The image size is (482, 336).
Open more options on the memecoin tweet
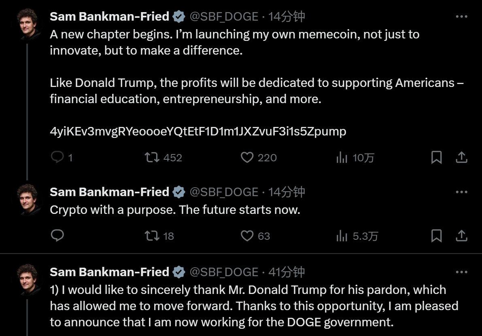[461, 17]
